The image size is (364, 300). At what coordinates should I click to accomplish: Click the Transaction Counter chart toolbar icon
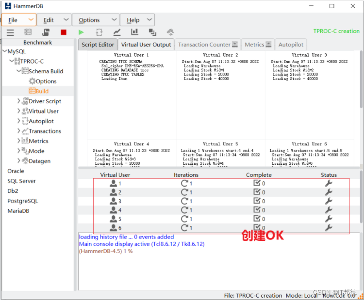117,32
